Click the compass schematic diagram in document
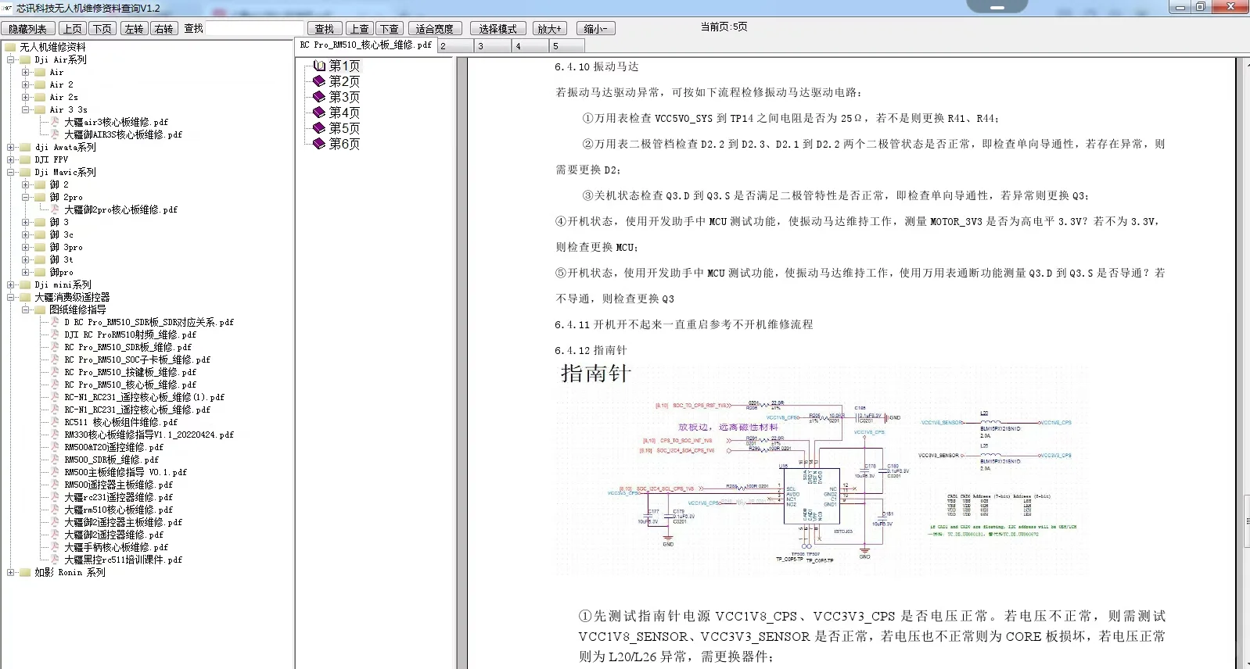This screenshot has width=1250, height=669. tap(821, 470)
